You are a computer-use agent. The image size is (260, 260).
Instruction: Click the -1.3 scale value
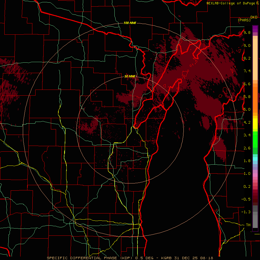[246, 212]
